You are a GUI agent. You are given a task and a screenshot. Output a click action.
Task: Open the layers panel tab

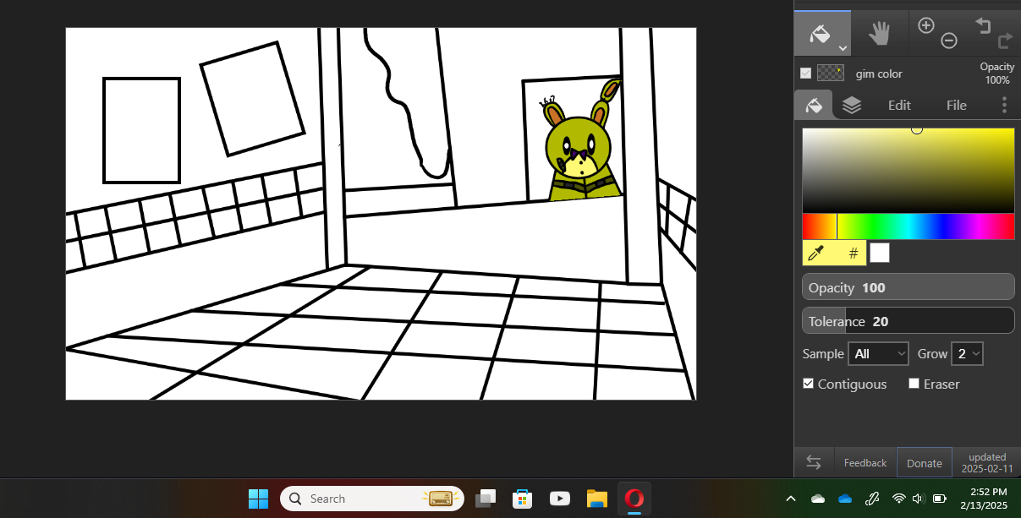tap(852, 105)
